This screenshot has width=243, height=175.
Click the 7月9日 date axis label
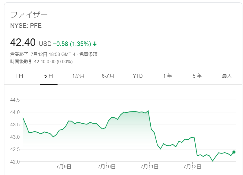click(63, 167)
